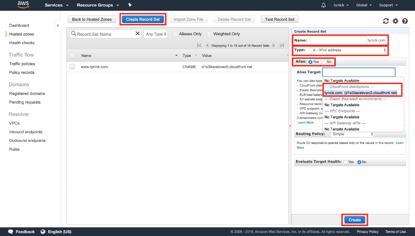Click the www.tynick.com. record name
415x236 pixels.
tap(95, 67)
